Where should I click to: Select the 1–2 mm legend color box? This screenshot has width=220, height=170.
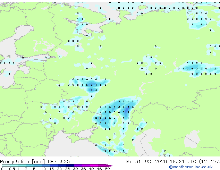22,165
